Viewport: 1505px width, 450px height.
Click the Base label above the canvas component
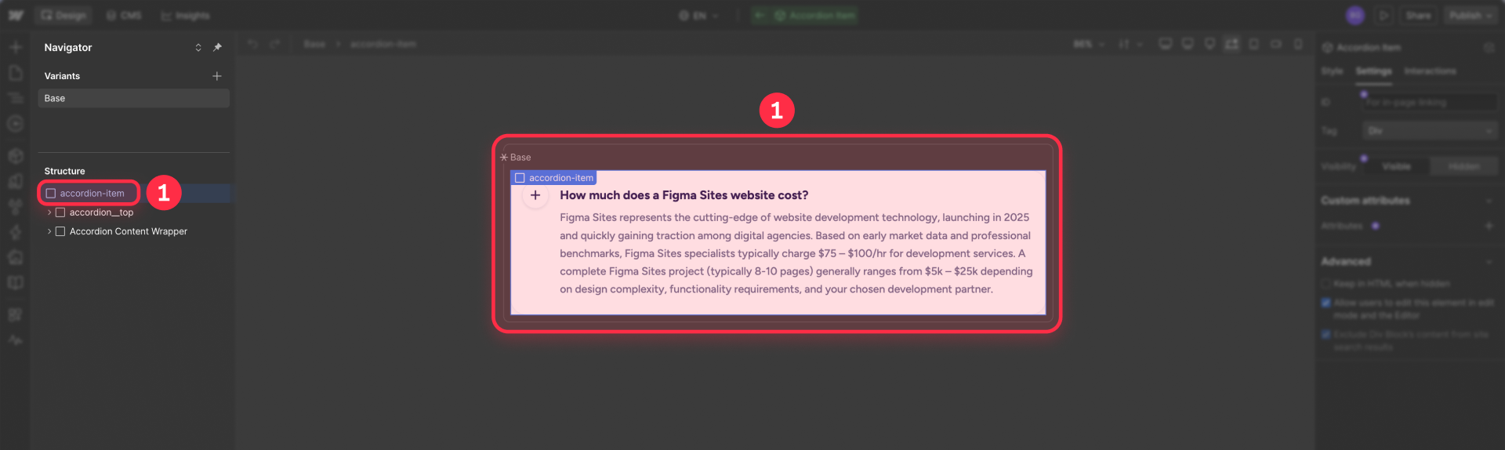click(x=516, y=158)
